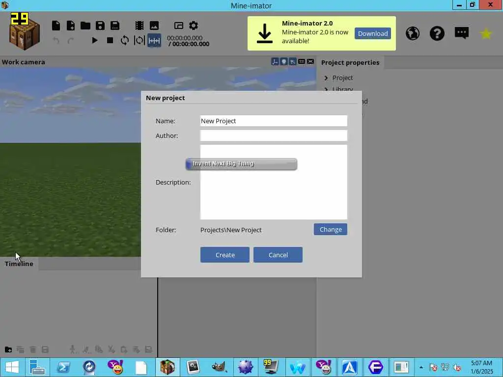The height and width of the screenshot is (377, 503).
Task: Toggle the loop region icon with bars
Action: 139,40
